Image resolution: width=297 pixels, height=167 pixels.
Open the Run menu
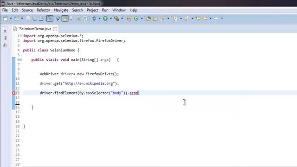point(105,10)
